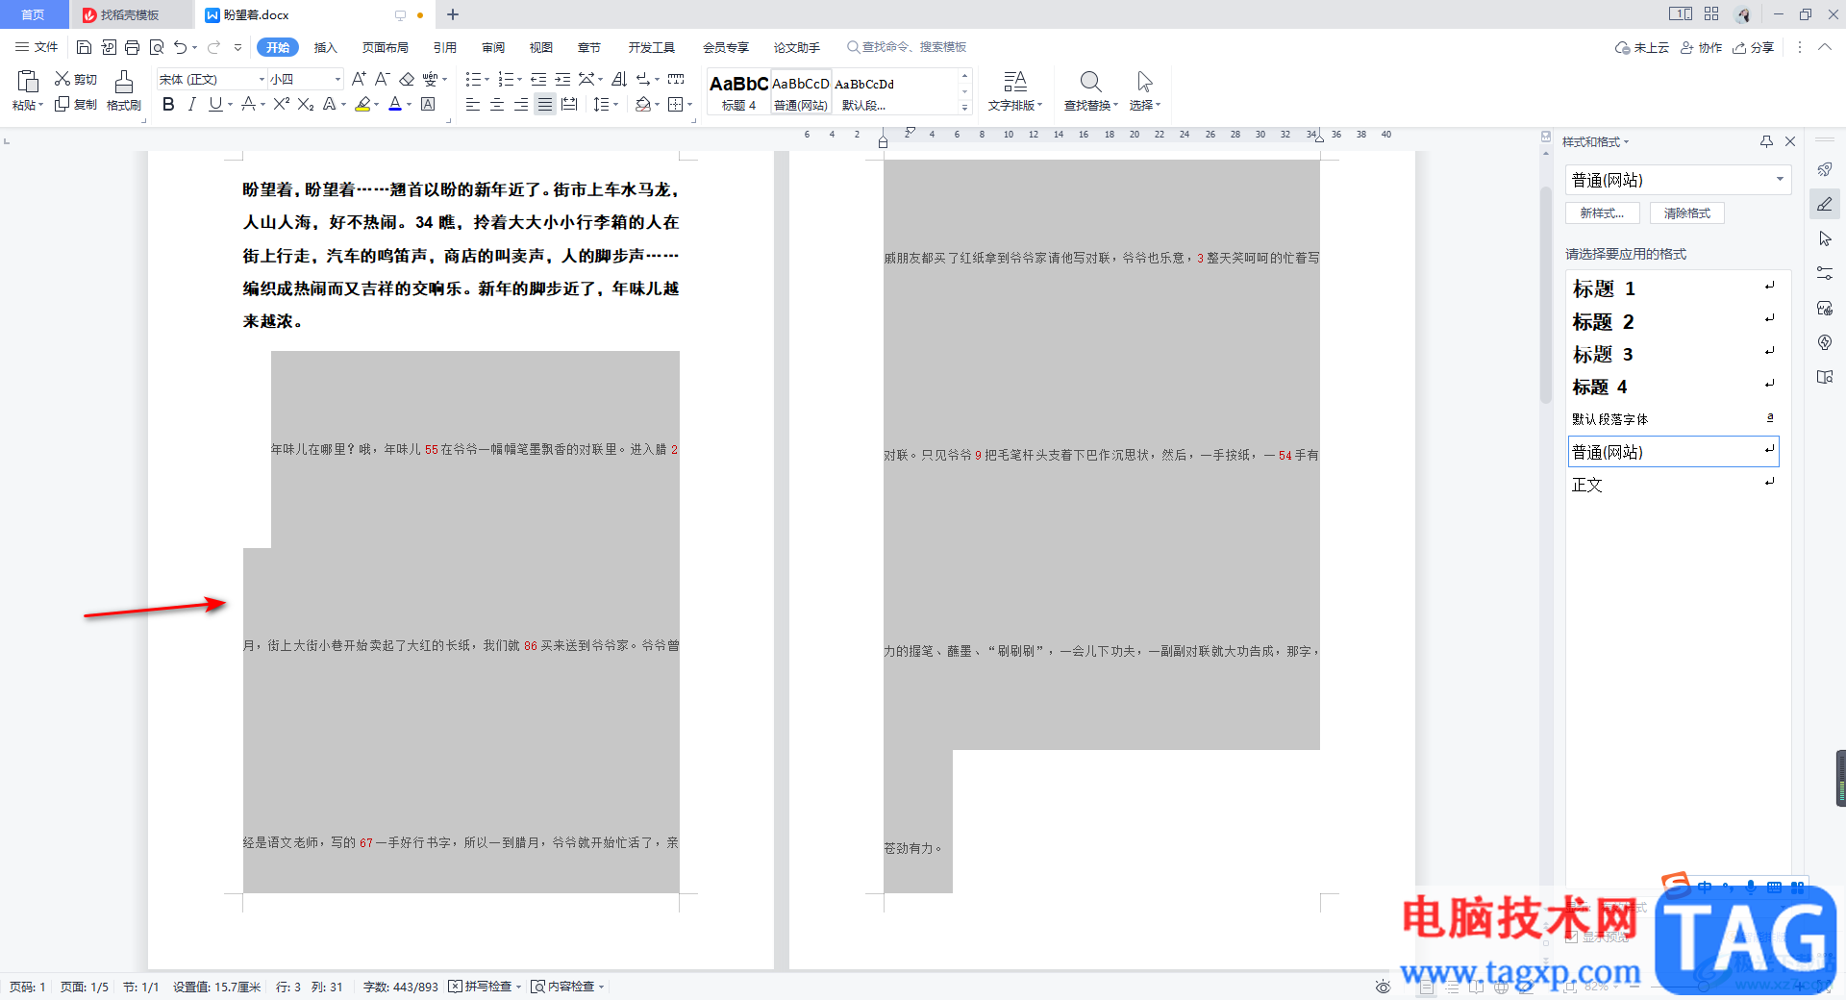The image size is (1846, 1000).
Task: Click the 清除格式 button
Action: 1687,213
